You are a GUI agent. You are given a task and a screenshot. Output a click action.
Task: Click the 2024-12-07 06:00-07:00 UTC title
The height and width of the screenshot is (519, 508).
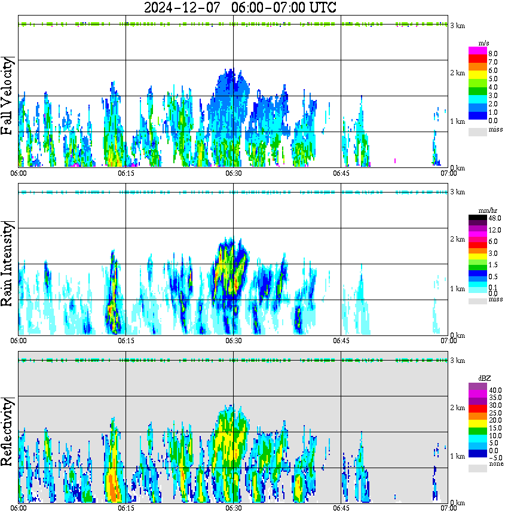click(240, 7)
